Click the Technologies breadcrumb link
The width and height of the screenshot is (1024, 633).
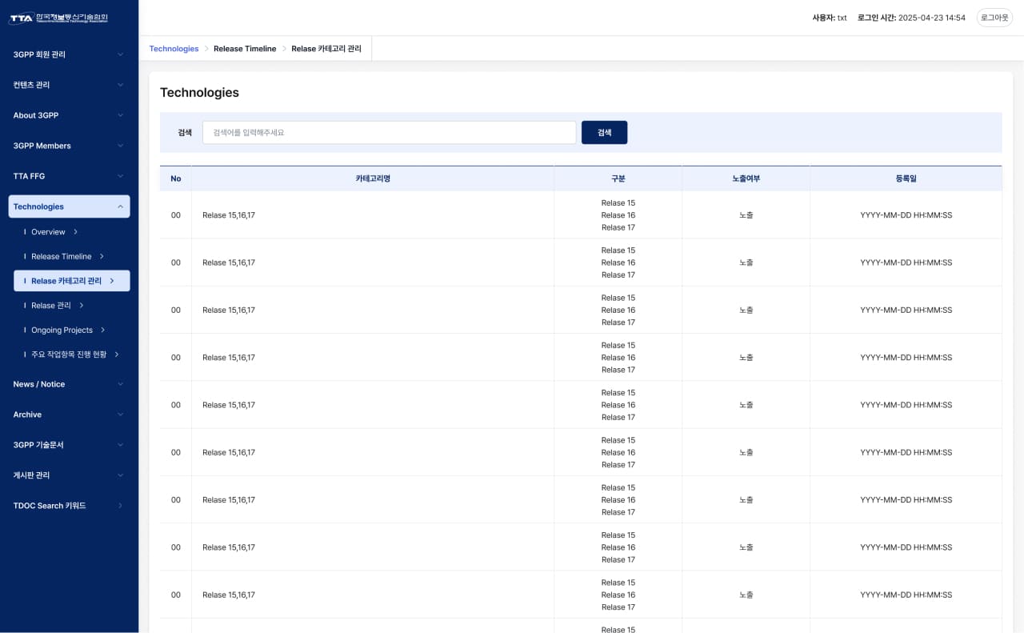click(x=174, y=49)
